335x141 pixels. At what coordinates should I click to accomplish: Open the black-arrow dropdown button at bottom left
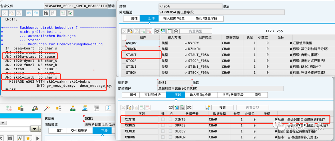click(34, 129)
